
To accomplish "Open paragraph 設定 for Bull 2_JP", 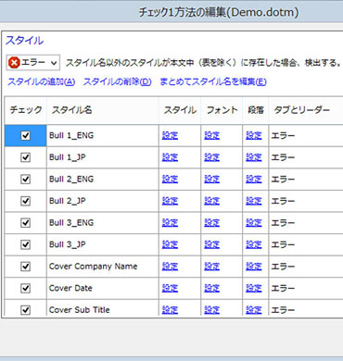I will coord(254,201).
